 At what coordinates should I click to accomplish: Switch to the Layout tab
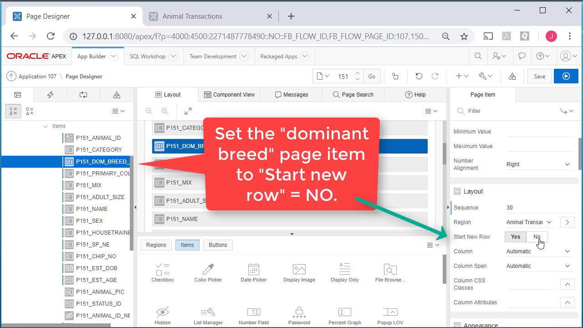[168, 95]
